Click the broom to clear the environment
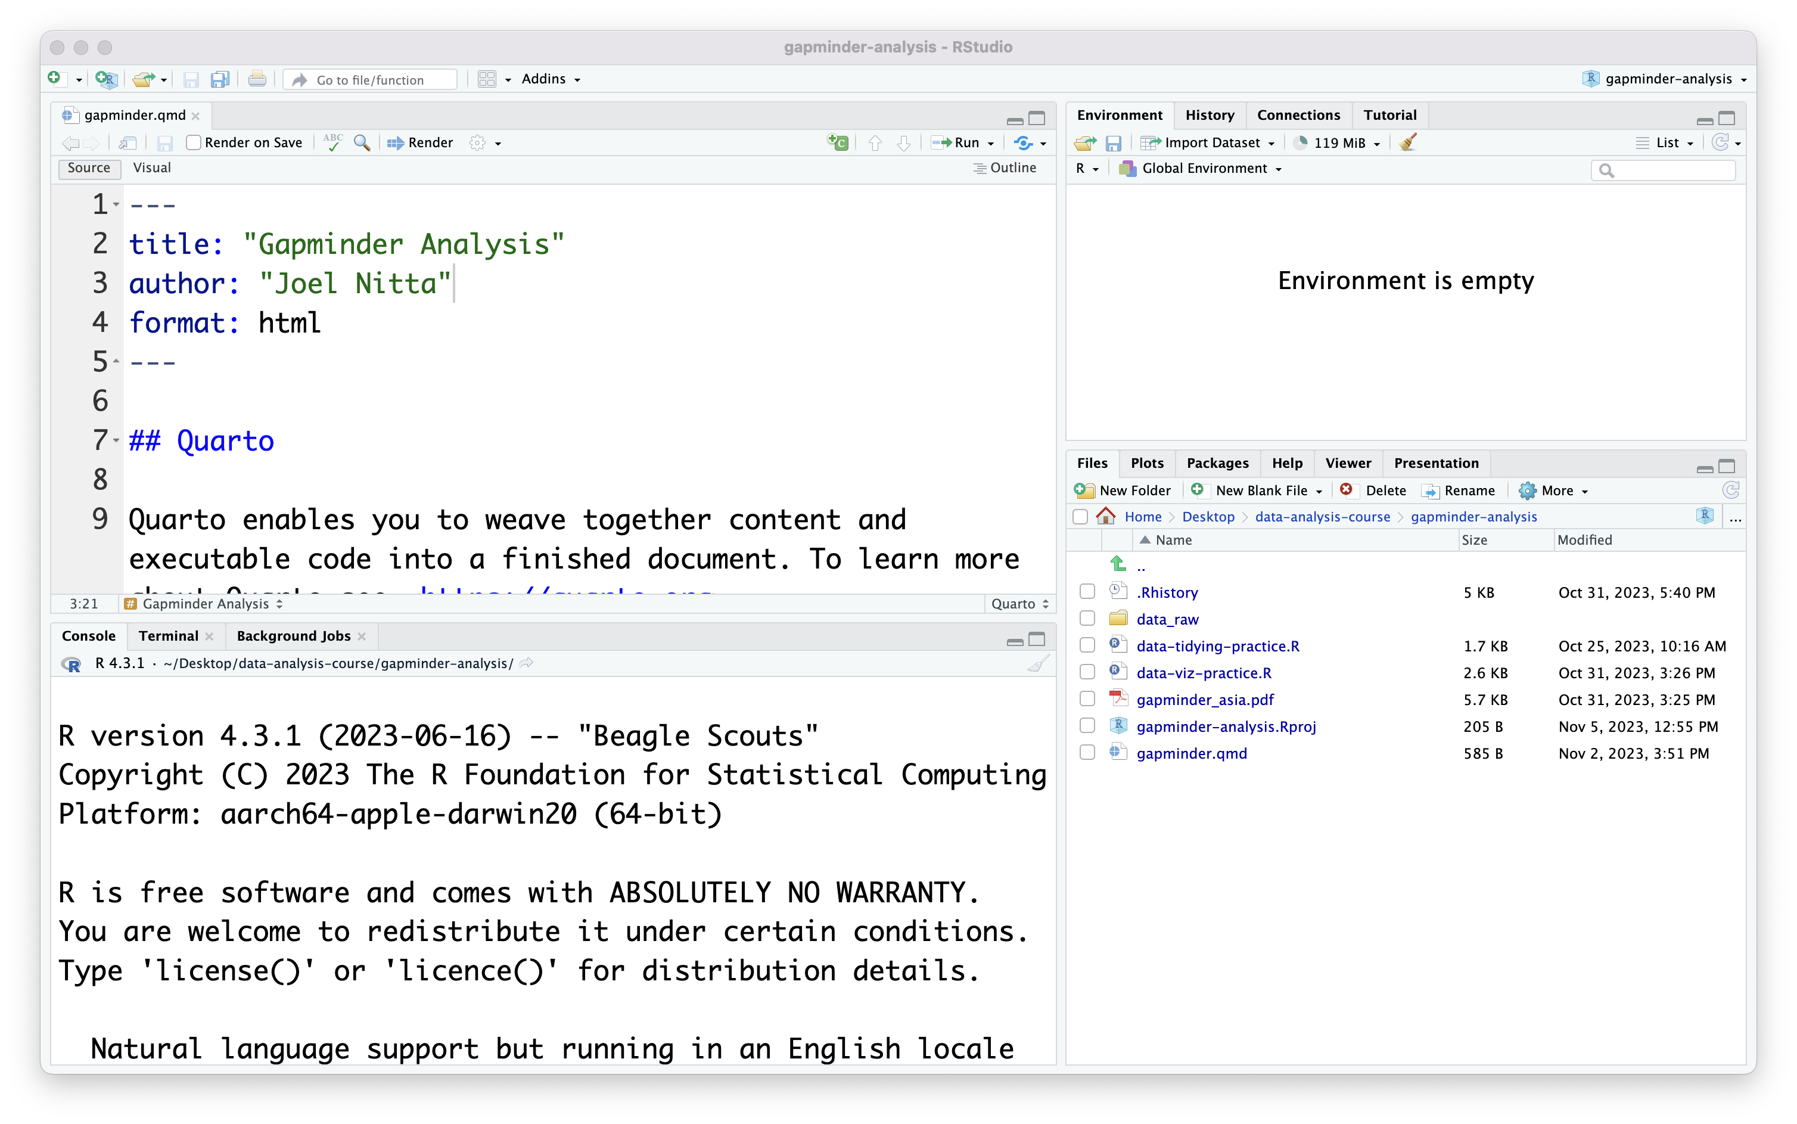The height and width of the screenshot is (1124, 1797). [x=1407, y=142]
